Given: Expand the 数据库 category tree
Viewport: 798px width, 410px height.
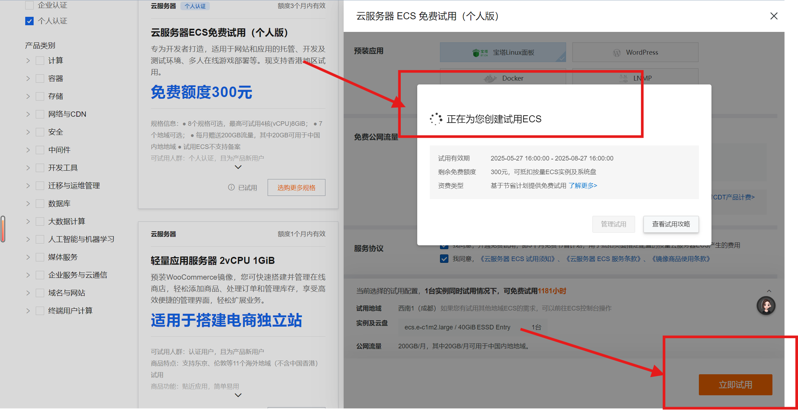Looking at the screenshot, I should pos(28,204).
